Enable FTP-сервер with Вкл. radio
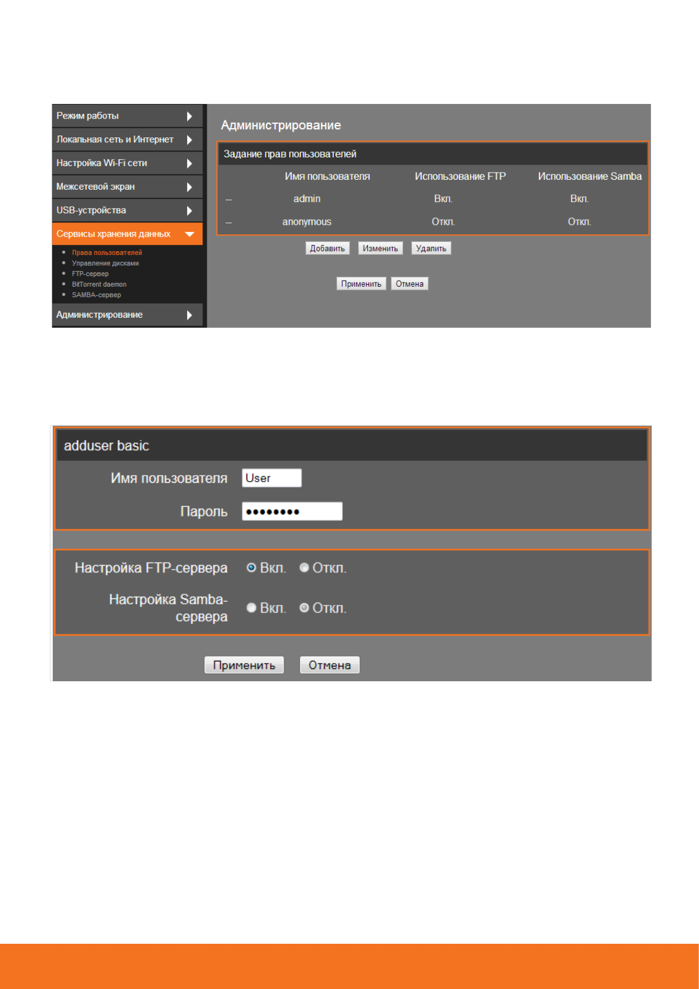The width and height of the screenshot is (699, 989). (251, 568)
